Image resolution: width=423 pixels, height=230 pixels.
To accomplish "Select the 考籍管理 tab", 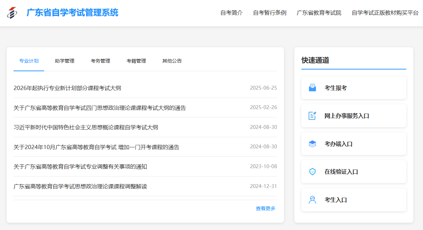I will [136, 61].
